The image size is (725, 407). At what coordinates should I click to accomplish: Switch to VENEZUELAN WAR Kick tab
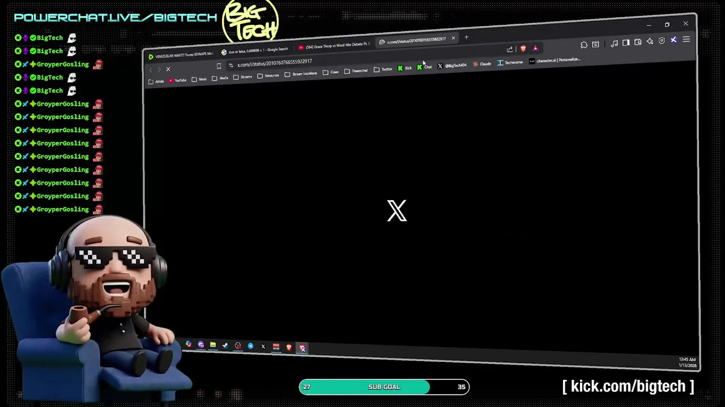click(x=181, y=55)
